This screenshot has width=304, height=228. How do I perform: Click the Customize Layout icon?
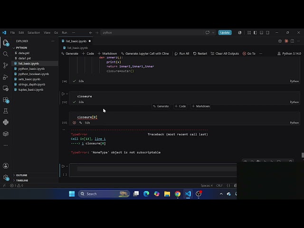click(249, 33)
